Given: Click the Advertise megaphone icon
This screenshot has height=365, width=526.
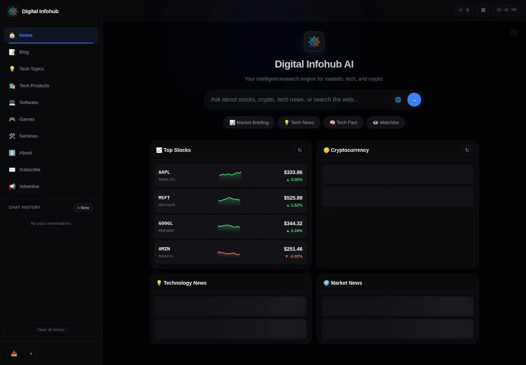Looking at the screenshot, I should coord(12,187).
